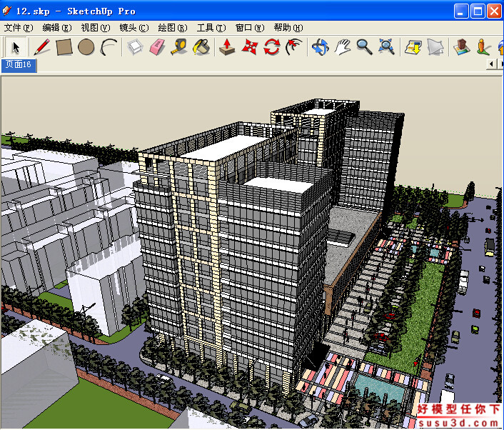Click the orange person Google Earth icon
The image size is (504, 430).
pyautogui.click(x=483, y=47)
